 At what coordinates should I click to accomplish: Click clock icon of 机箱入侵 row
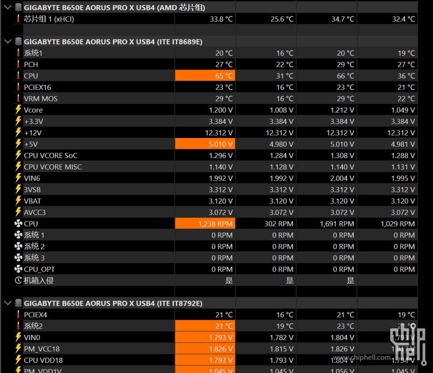18,280
